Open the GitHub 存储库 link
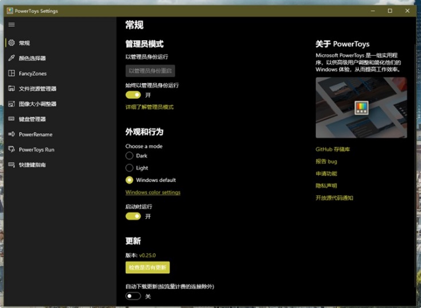This screenshot has width=421, height=308. [333, 149]
